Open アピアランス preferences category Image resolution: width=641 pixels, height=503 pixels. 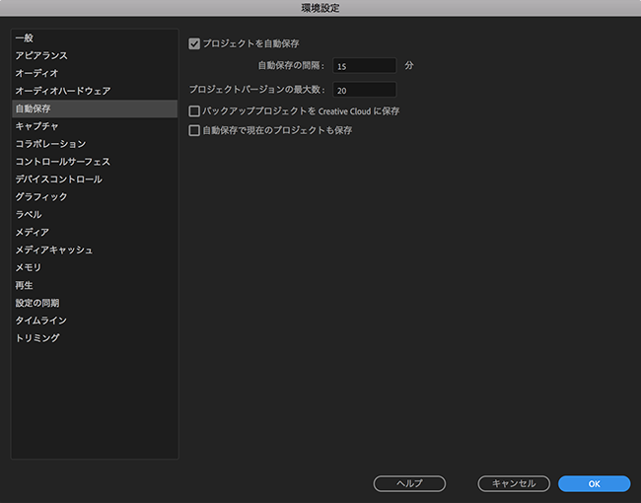tap(41, 55)
